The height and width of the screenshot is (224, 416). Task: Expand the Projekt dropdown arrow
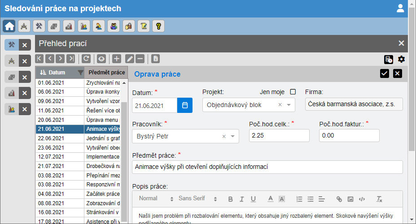click(x=289, y=105)
